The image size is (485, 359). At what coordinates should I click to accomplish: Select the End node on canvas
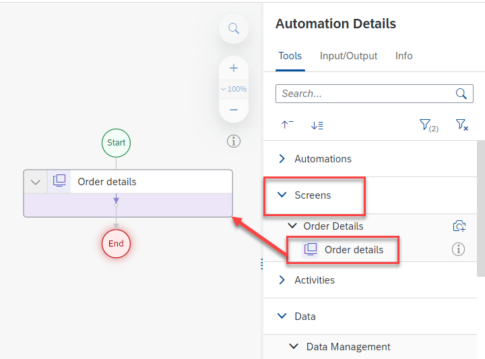tap(116, 243)
